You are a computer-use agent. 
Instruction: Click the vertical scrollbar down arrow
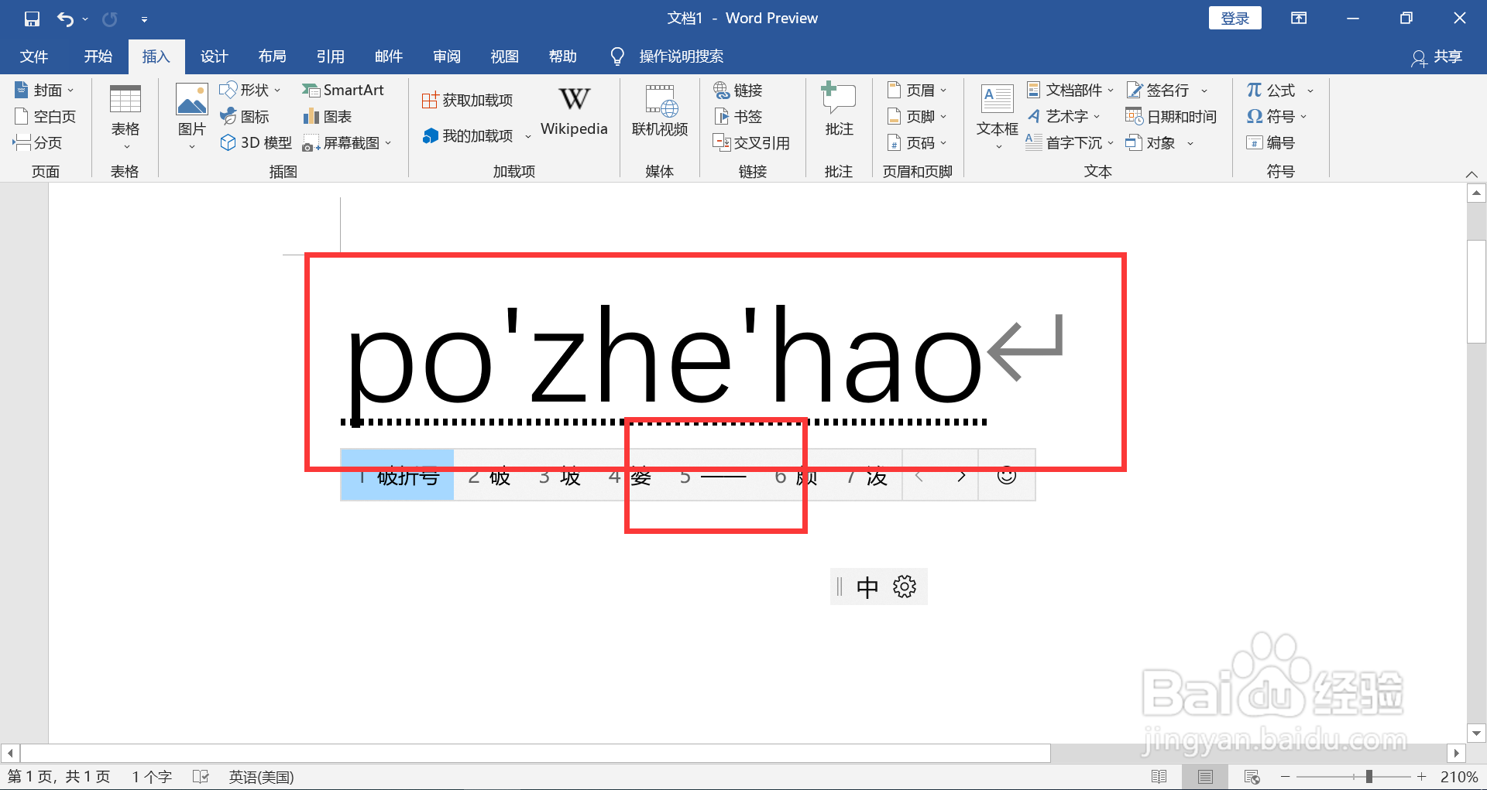1476,733
